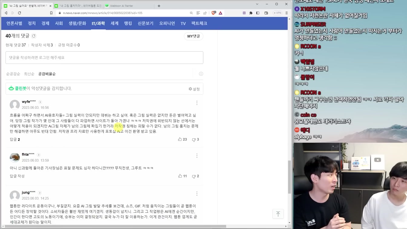Open the more options menu on wyfe**** comment
Viewport: 407px width, 229px height.
[x=197, y=103]
